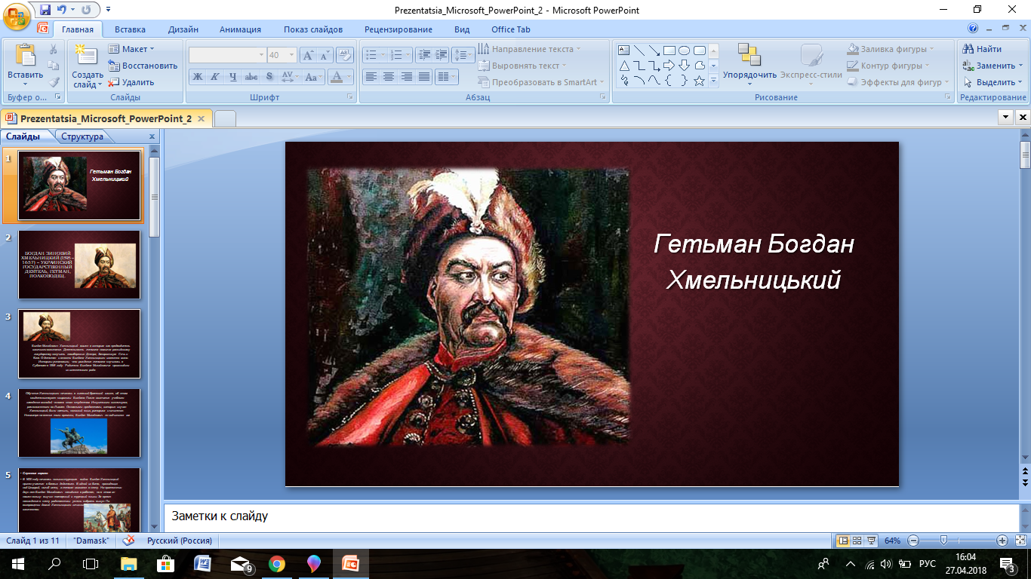This screenshot has height=579, width=1031.
Task: Click into Заметки к слайду notes field
Action: [x=590, y=517]
